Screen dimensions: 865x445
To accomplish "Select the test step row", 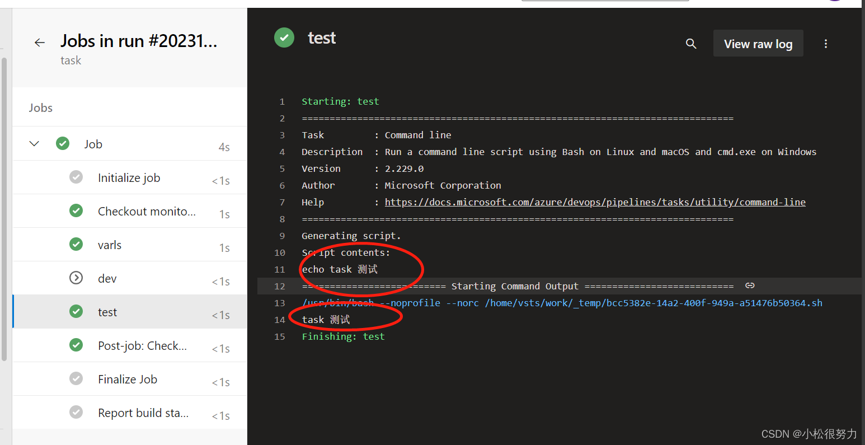I will (130, 312).
